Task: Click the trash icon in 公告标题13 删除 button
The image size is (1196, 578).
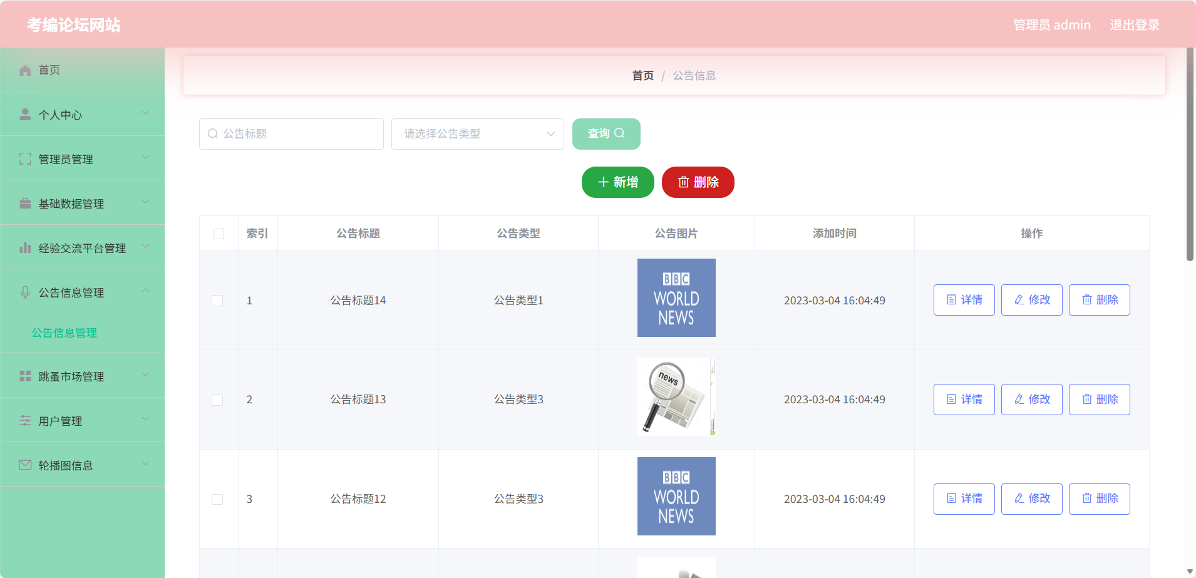Action: tap(1087, 400)
